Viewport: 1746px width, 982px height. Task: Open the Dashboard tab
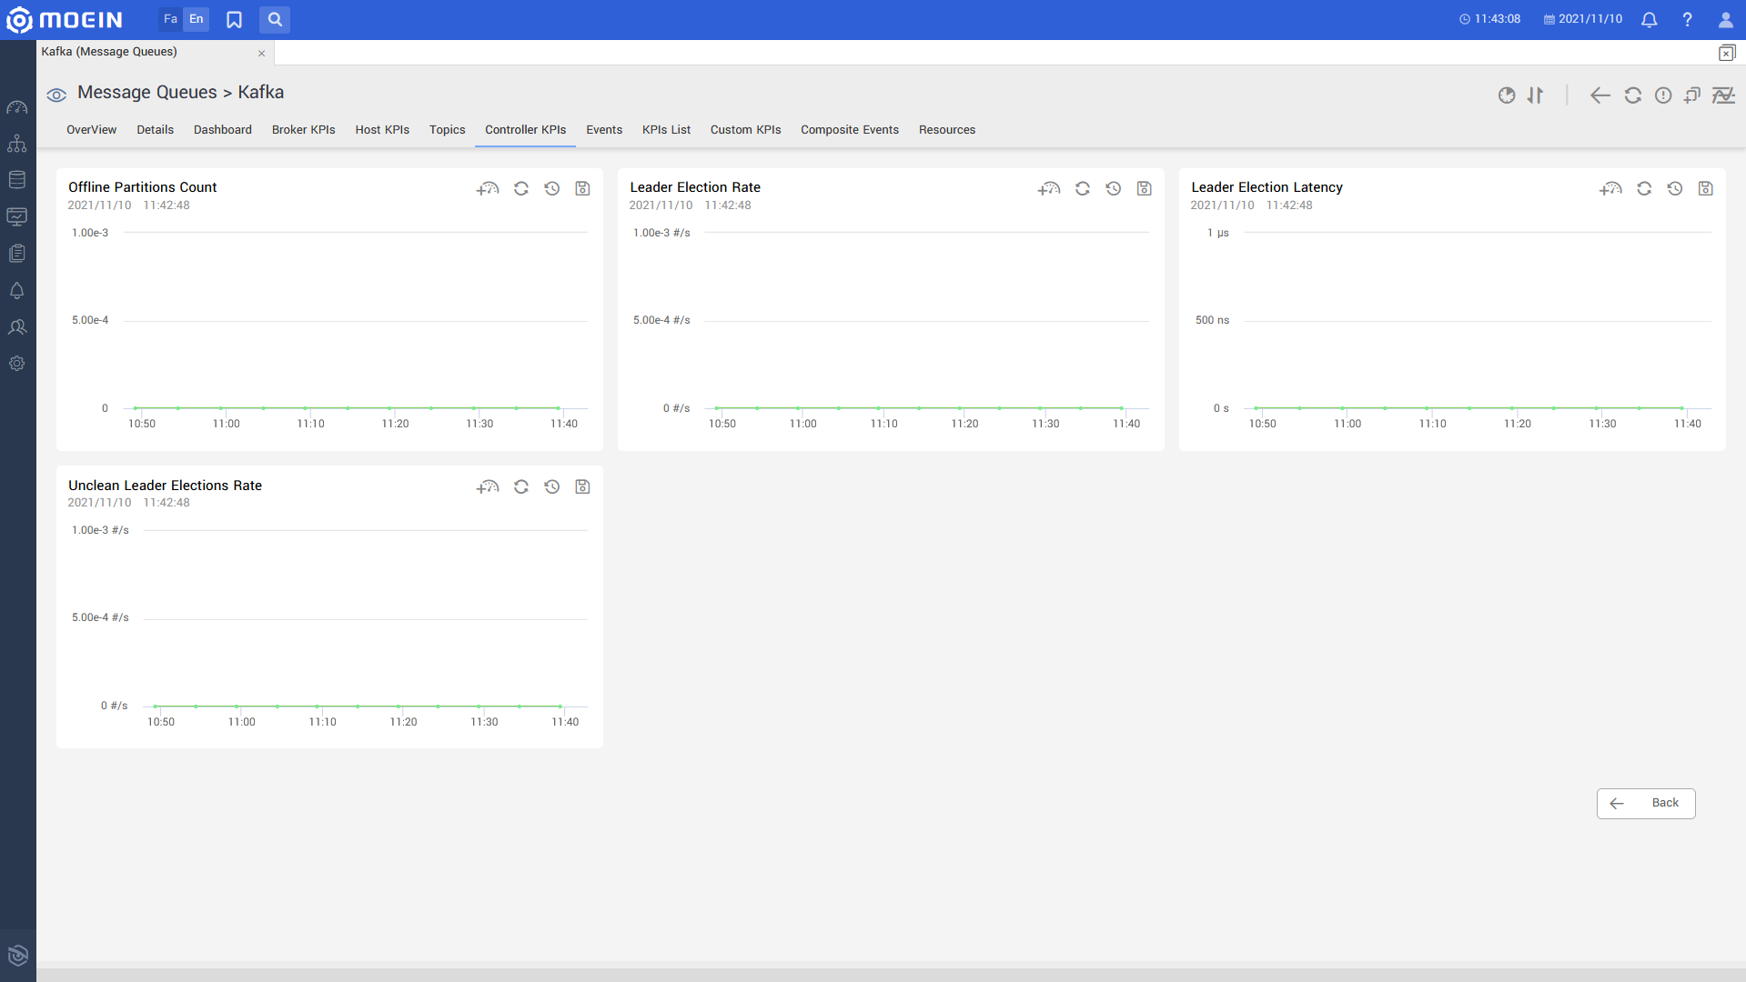point(223,130)
